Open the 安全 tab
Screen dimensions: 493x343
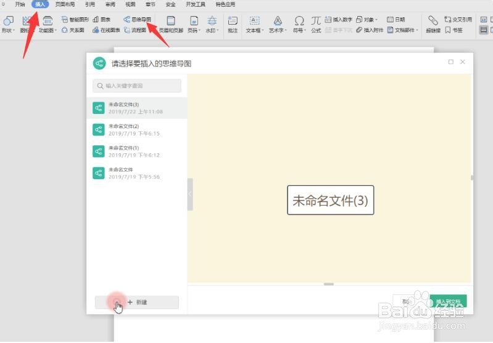tap(170, 4)
